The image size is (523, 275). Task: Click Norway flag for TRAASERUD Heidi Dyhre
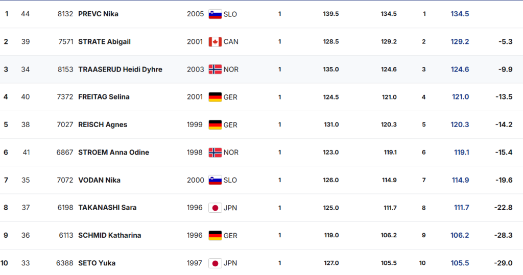coord(215,69)
